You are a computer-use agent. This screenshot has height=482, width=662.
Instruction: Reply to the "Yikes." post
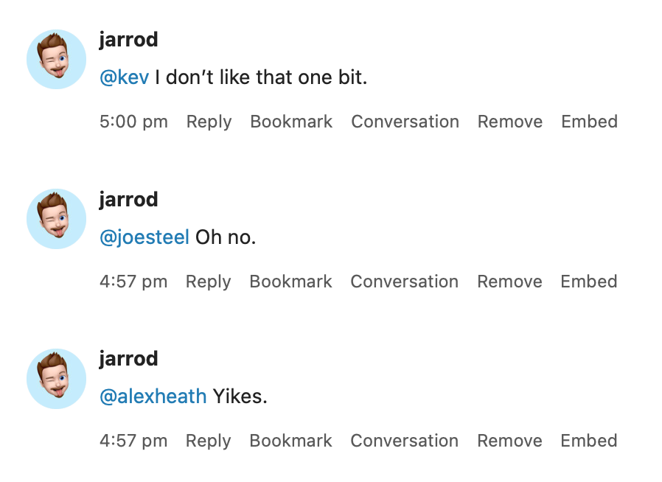click(208, 441)
